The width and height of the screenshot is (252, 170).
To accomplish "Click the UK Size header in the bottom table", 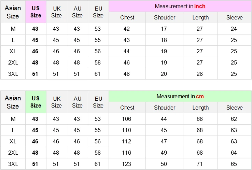I will [57, 102].
